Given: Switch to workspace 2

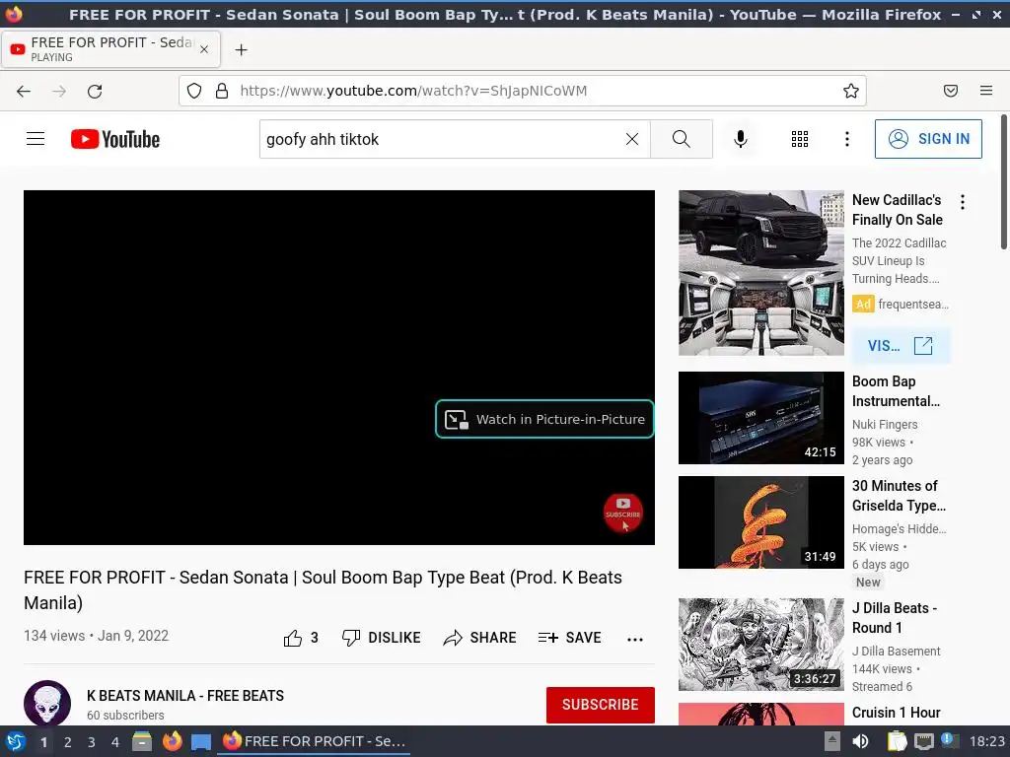Looking at the screenshot, I should 68,742.
